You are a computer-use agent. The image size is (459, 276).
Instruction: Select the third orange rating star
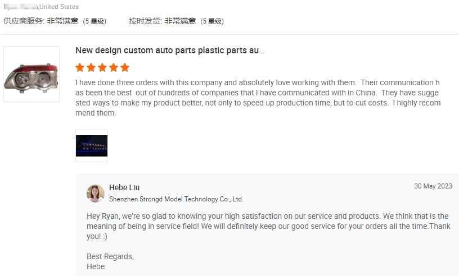click(x=102, y=67)
